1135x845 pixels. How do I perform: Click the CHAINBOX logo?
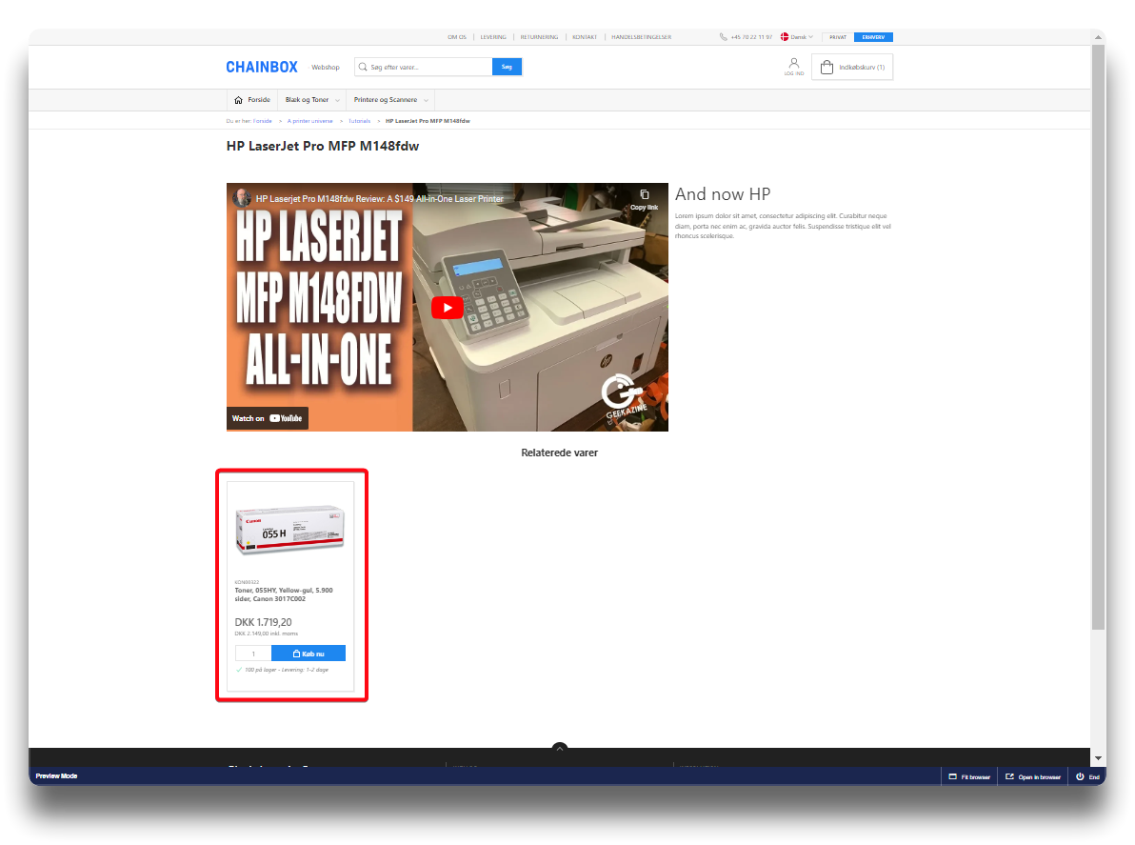tap(261, 68)
